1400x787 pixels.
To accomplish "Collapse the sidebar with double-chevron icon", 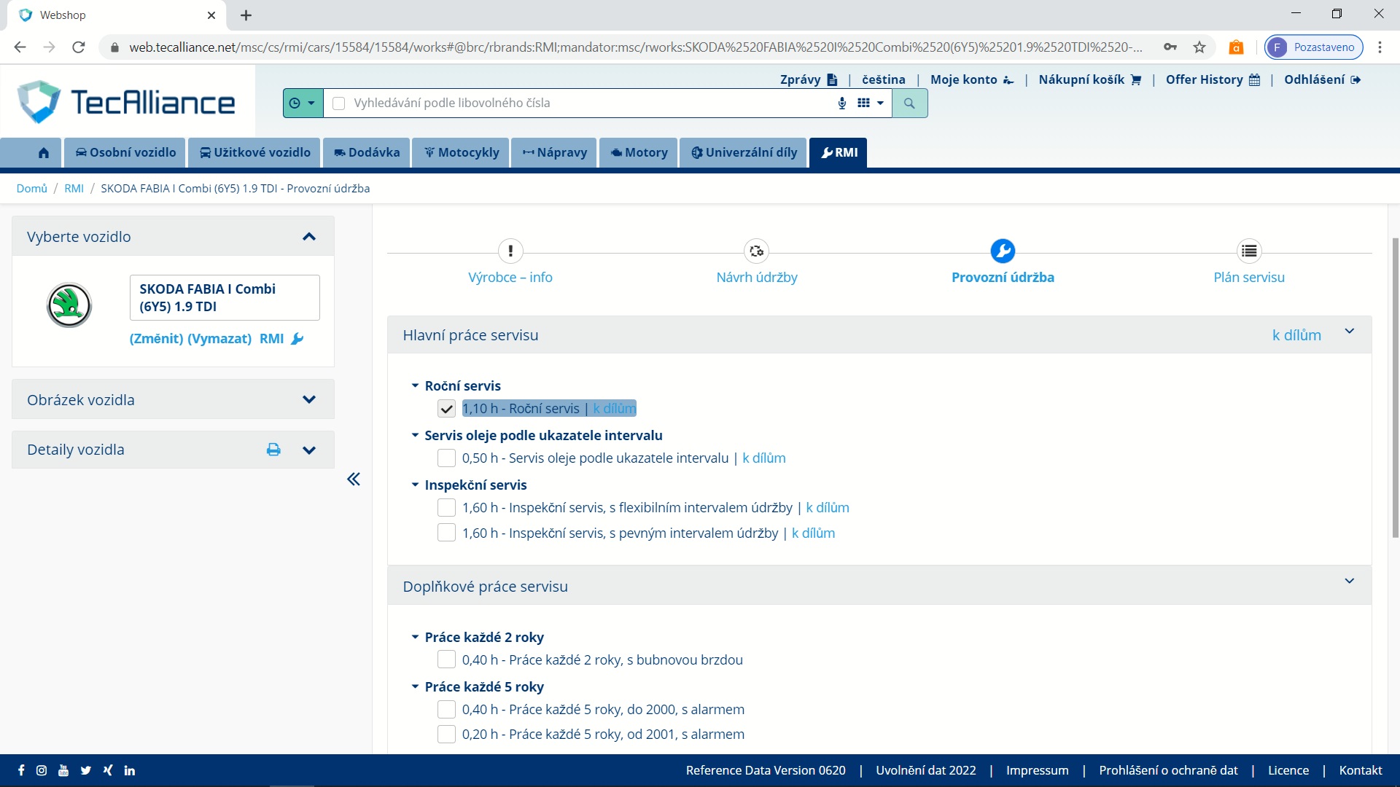I will [354, 479].
